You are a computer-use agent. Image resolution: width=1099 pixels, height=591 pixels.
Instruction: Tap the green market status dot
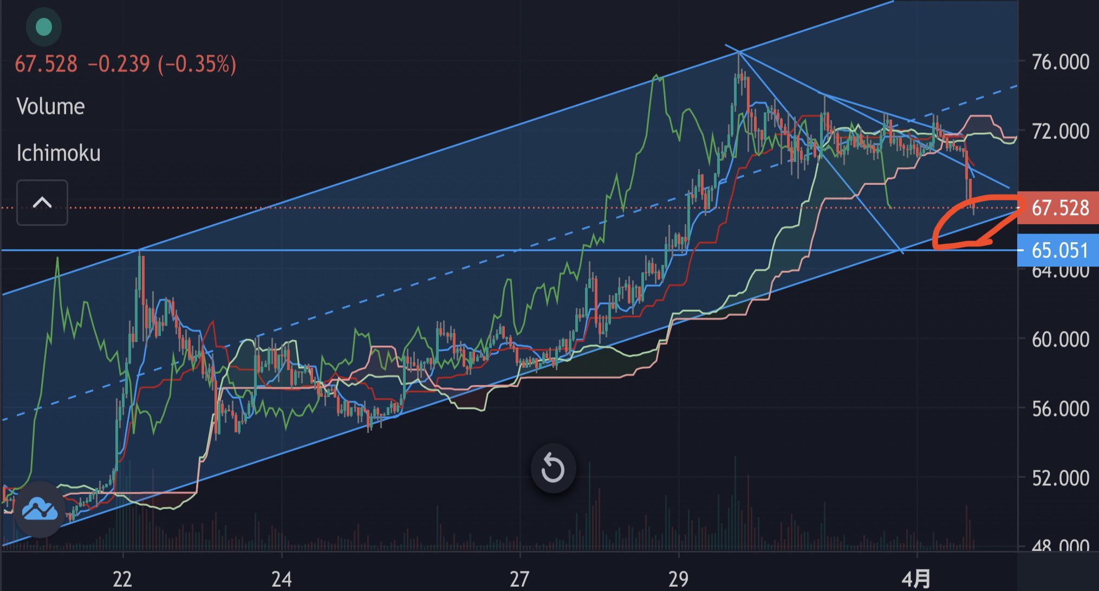coord(43,27)
